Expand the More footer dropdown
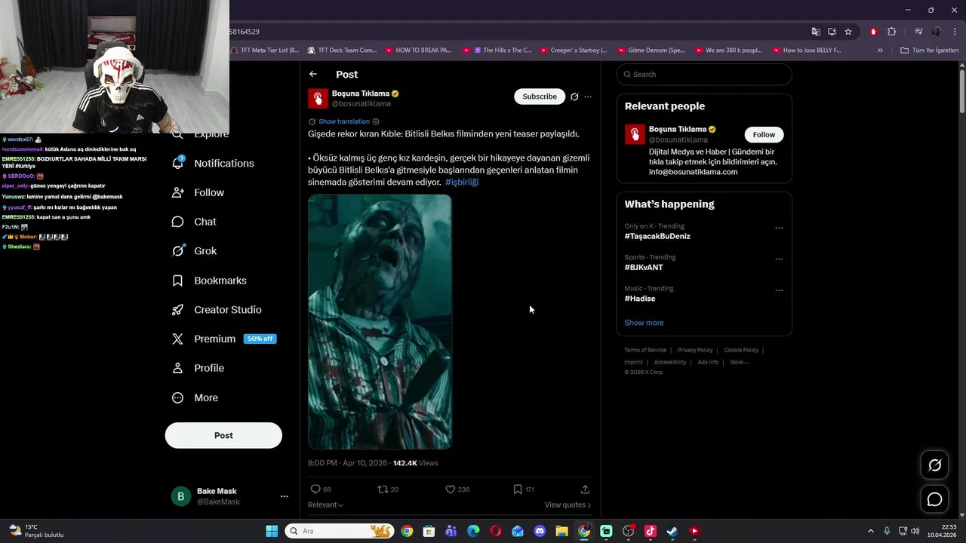The width and height of the screenshot is (966, 543). pyautogui.click(x=740, y=362)
